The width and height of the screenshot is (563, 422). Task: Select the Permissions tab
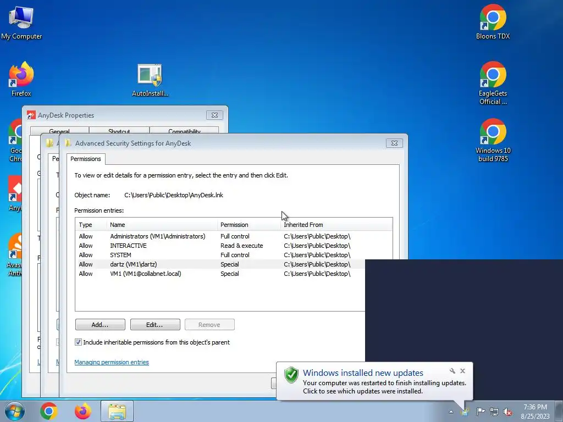tap(85, 159)
